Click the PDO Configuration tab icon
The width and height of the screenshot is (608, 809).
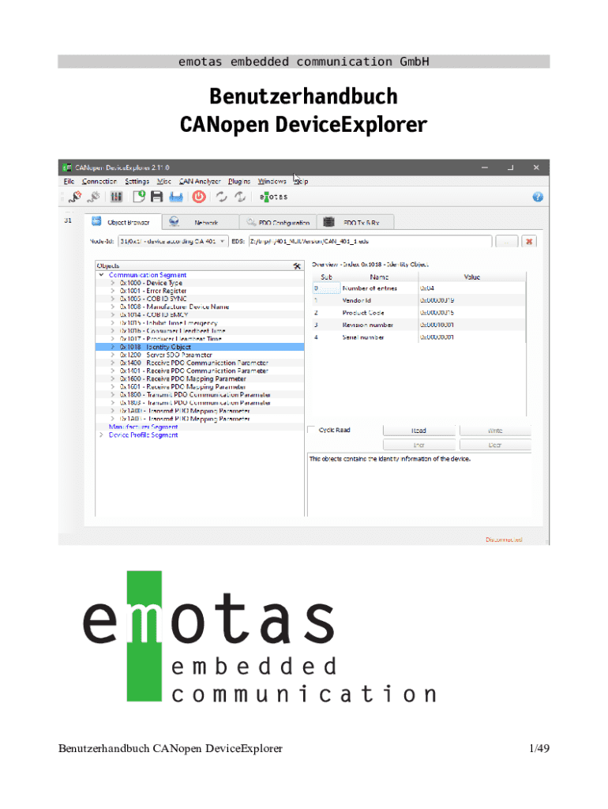tap(251, 222)
